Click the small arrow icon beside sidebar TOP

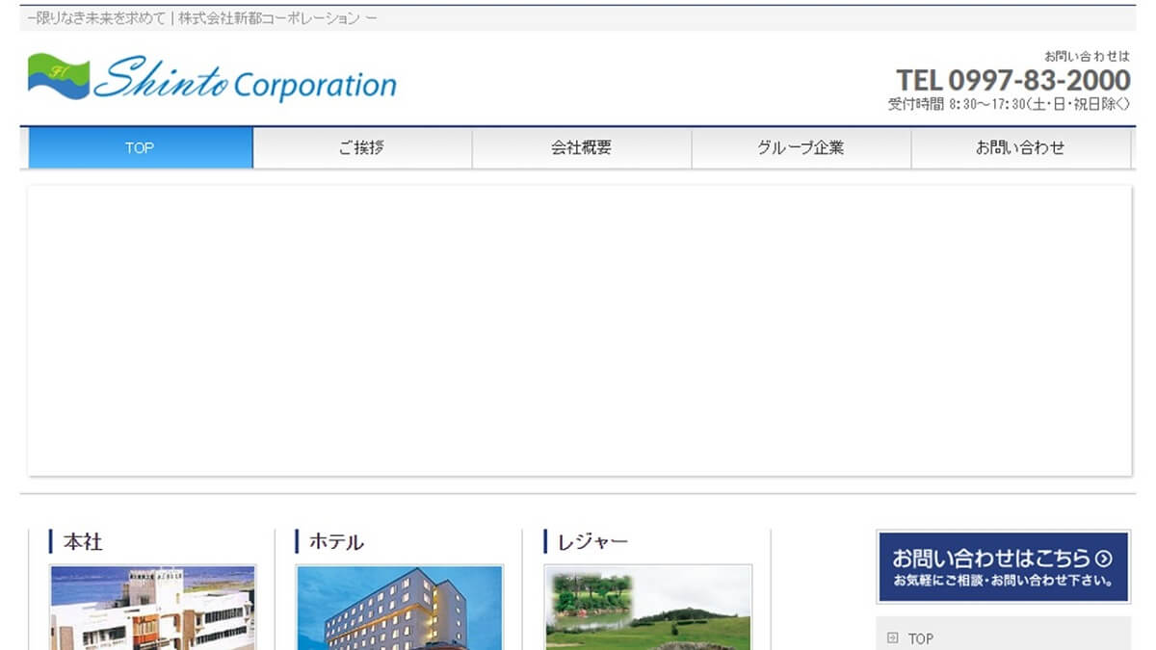click(892, 637)
